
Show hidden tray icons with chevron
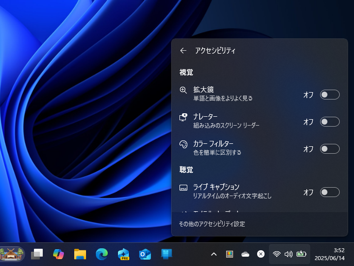pos(214,254)
